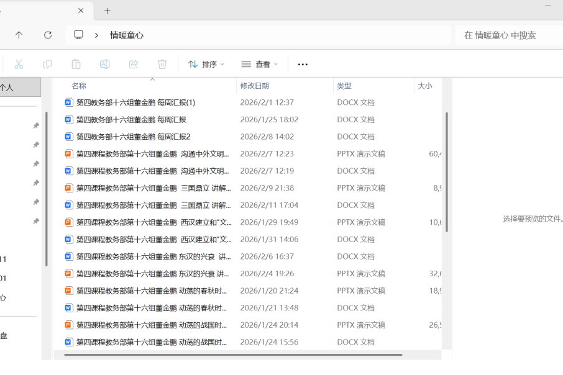Sort by 修改日期 column header
This screenshot has width=563, height=375.
pyautogui.click(x=255, y=86)
